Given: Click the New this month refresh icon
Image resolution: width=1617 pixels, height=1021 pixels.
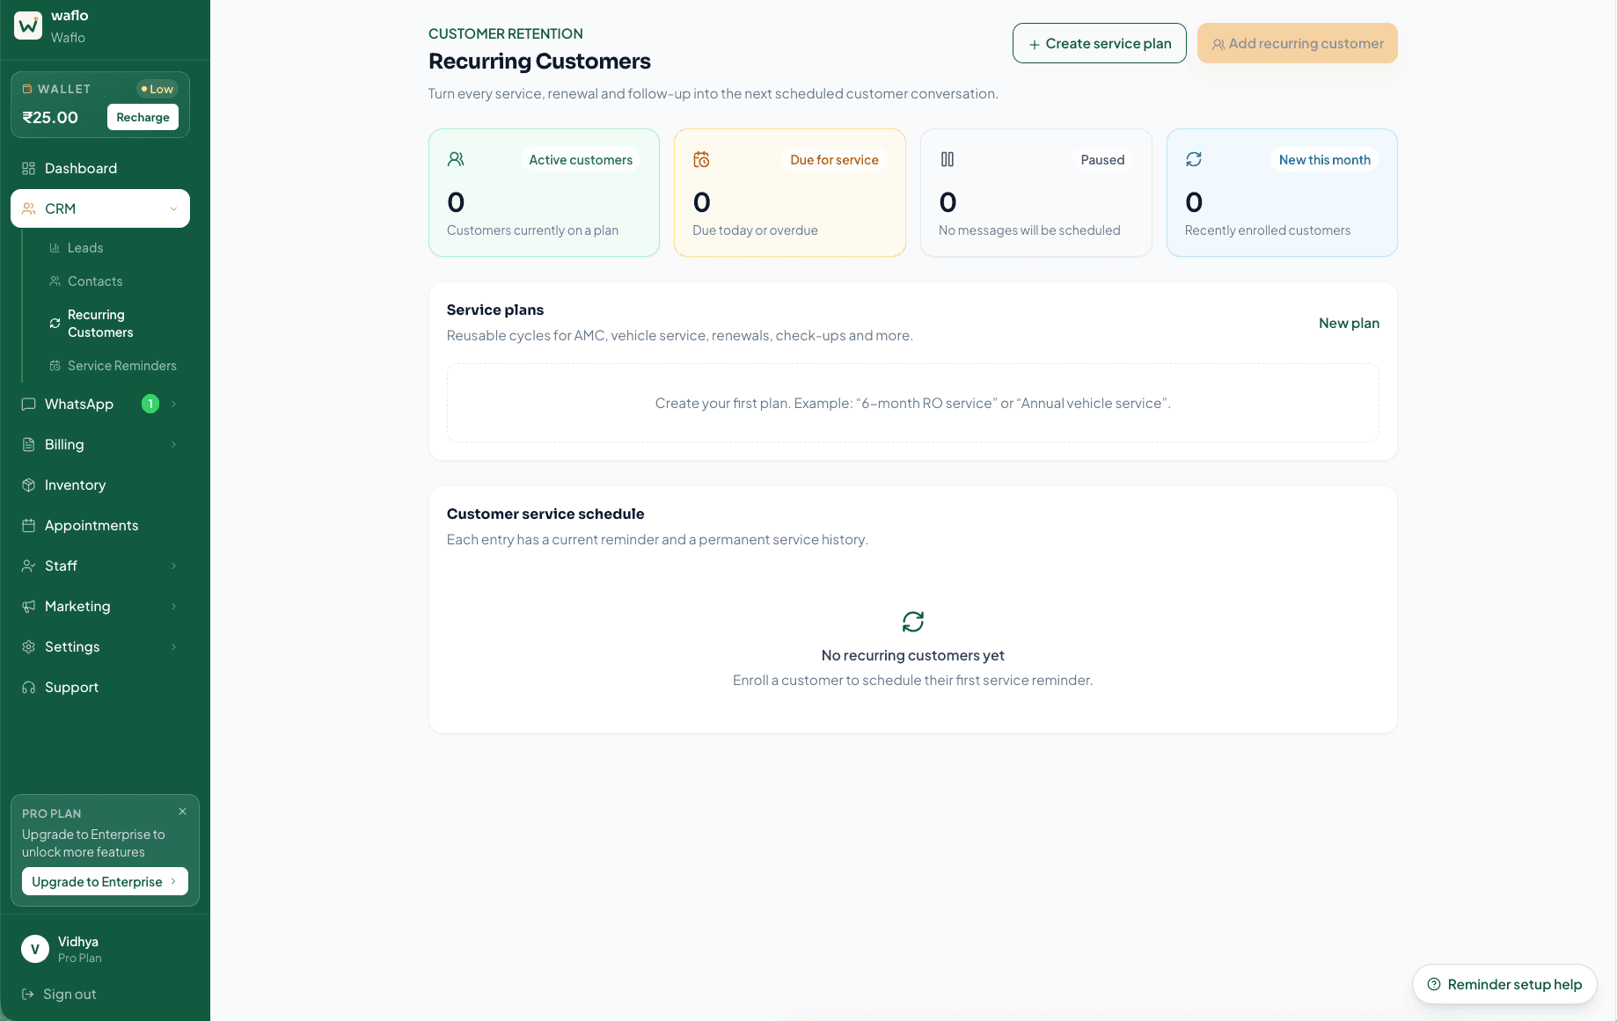Looking at the screenshot, I should 1194,159.
